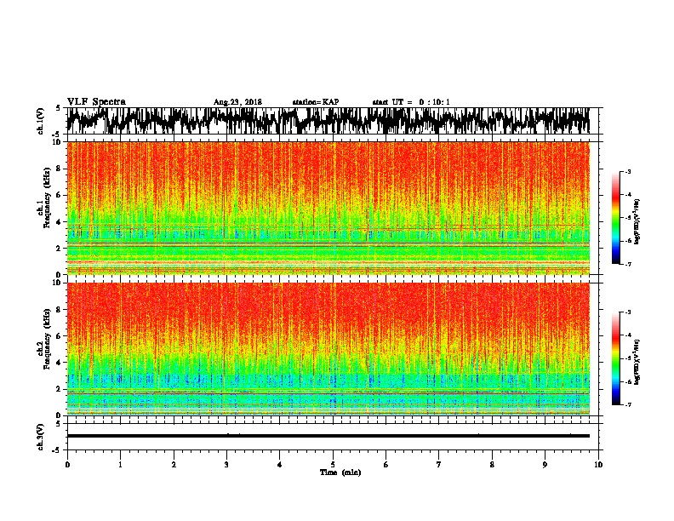This screenshot has width=674, height=521.
Task: Click the log(PSD) unit label beside ch.2 colorbar
Action: pyautogui.click(x=637, y=362)
